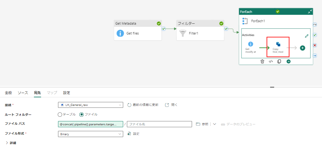This screenshot has width=322, height=158.
Task: Click Get Metadata success output connector
Action: (x=163, y=29)
